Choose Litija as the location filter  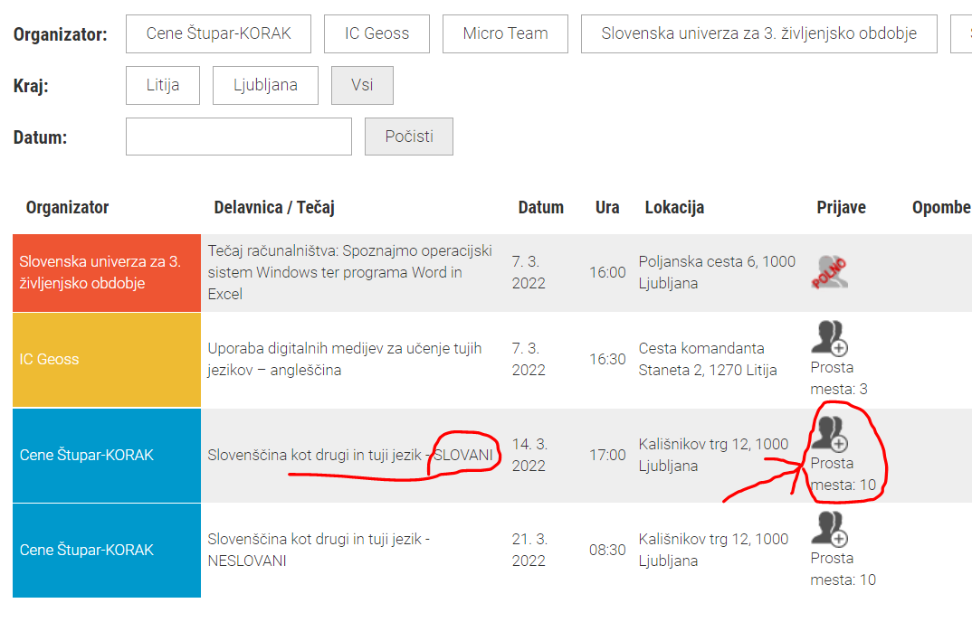(163, 86)
